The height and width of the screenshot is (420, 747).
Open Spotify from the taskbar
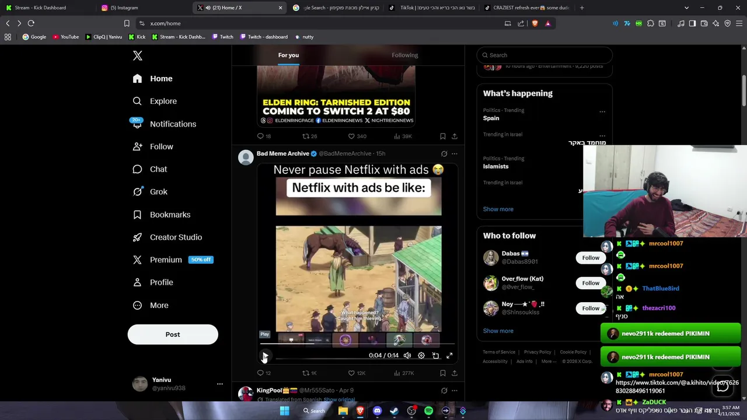428,411
